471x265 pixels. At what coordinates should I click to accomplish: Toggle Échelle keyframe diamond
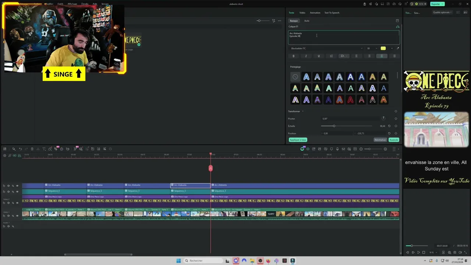pyautogui.click(x=396, y=126)
